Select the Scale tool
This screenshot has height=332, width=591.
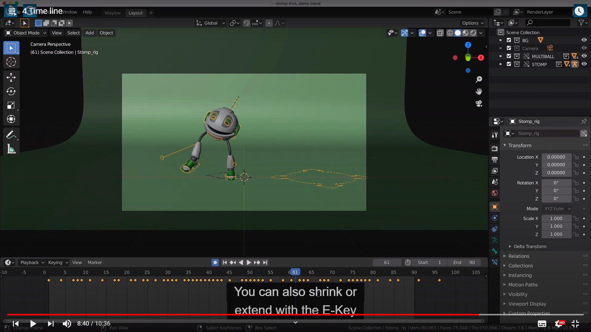[11, 105]
